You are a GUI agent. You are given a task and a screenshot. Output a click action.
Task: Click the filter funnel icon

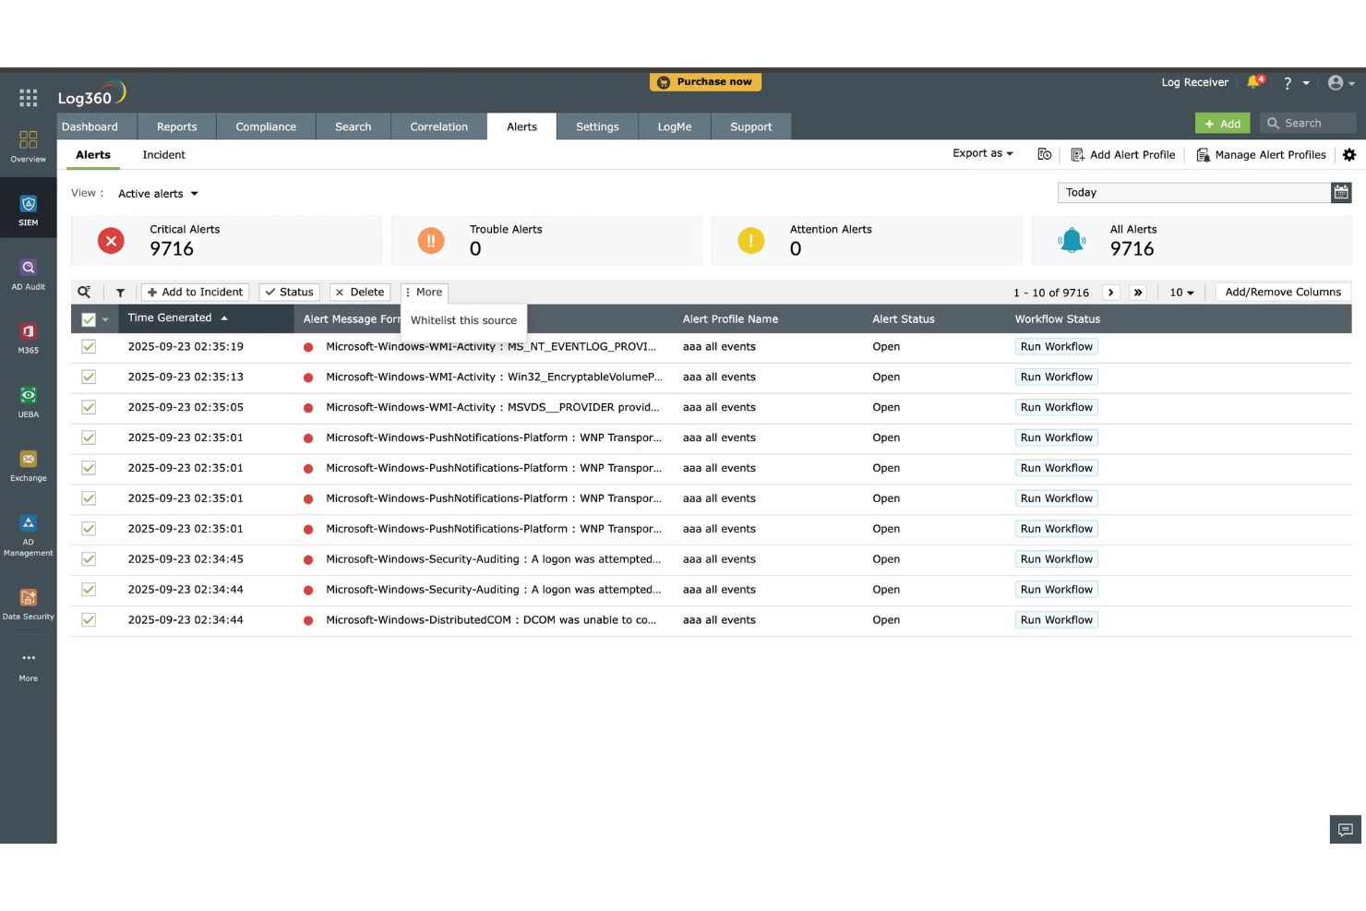tap(120, 293)
